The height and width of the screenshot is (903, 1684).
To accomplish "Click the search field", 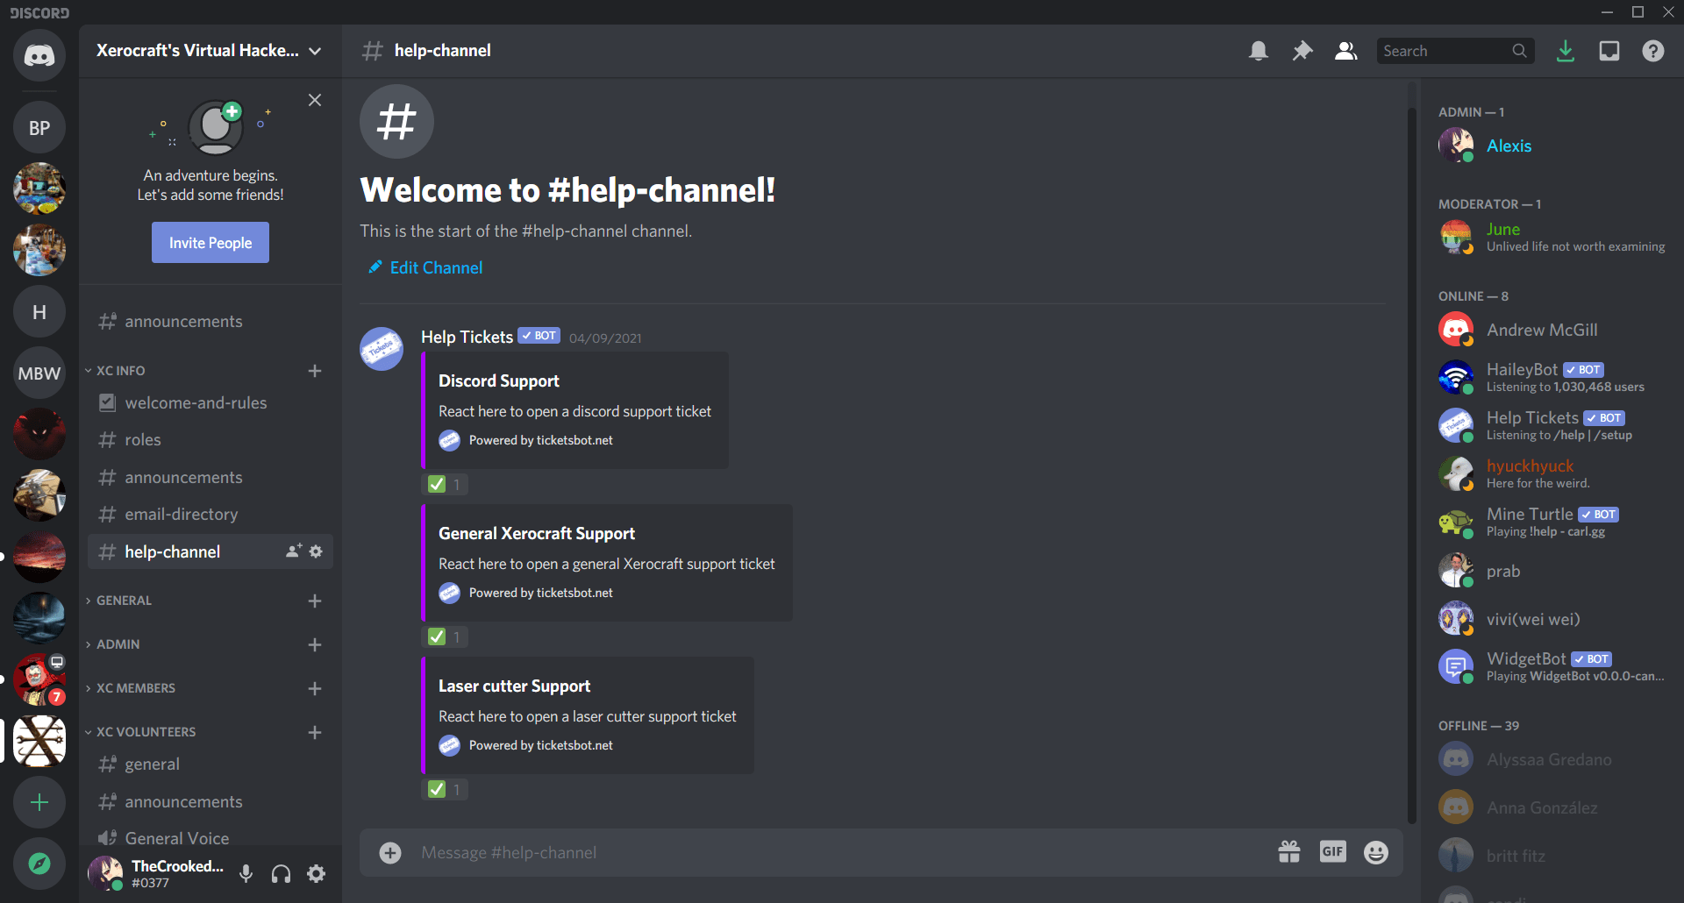I will 1456,51.
